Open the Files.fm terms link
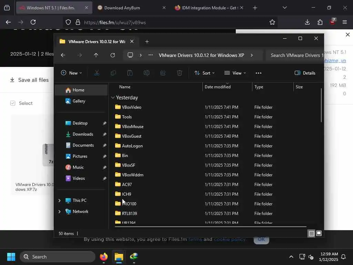Image resolution: width=353 pixels, height=265 pixels. 195,239
